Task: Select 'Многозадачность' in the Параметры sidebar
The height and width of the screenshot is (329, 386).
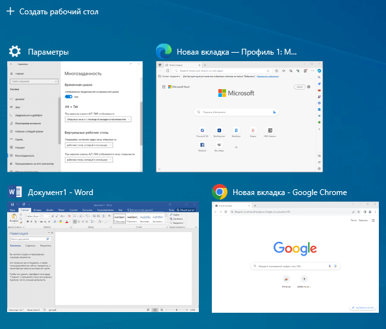Action: pyautogui.click(x=25, y=155)
